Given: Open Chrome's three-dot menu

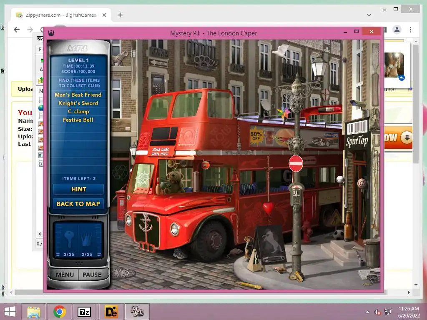Looking at the screenshot, I should 410,30.
